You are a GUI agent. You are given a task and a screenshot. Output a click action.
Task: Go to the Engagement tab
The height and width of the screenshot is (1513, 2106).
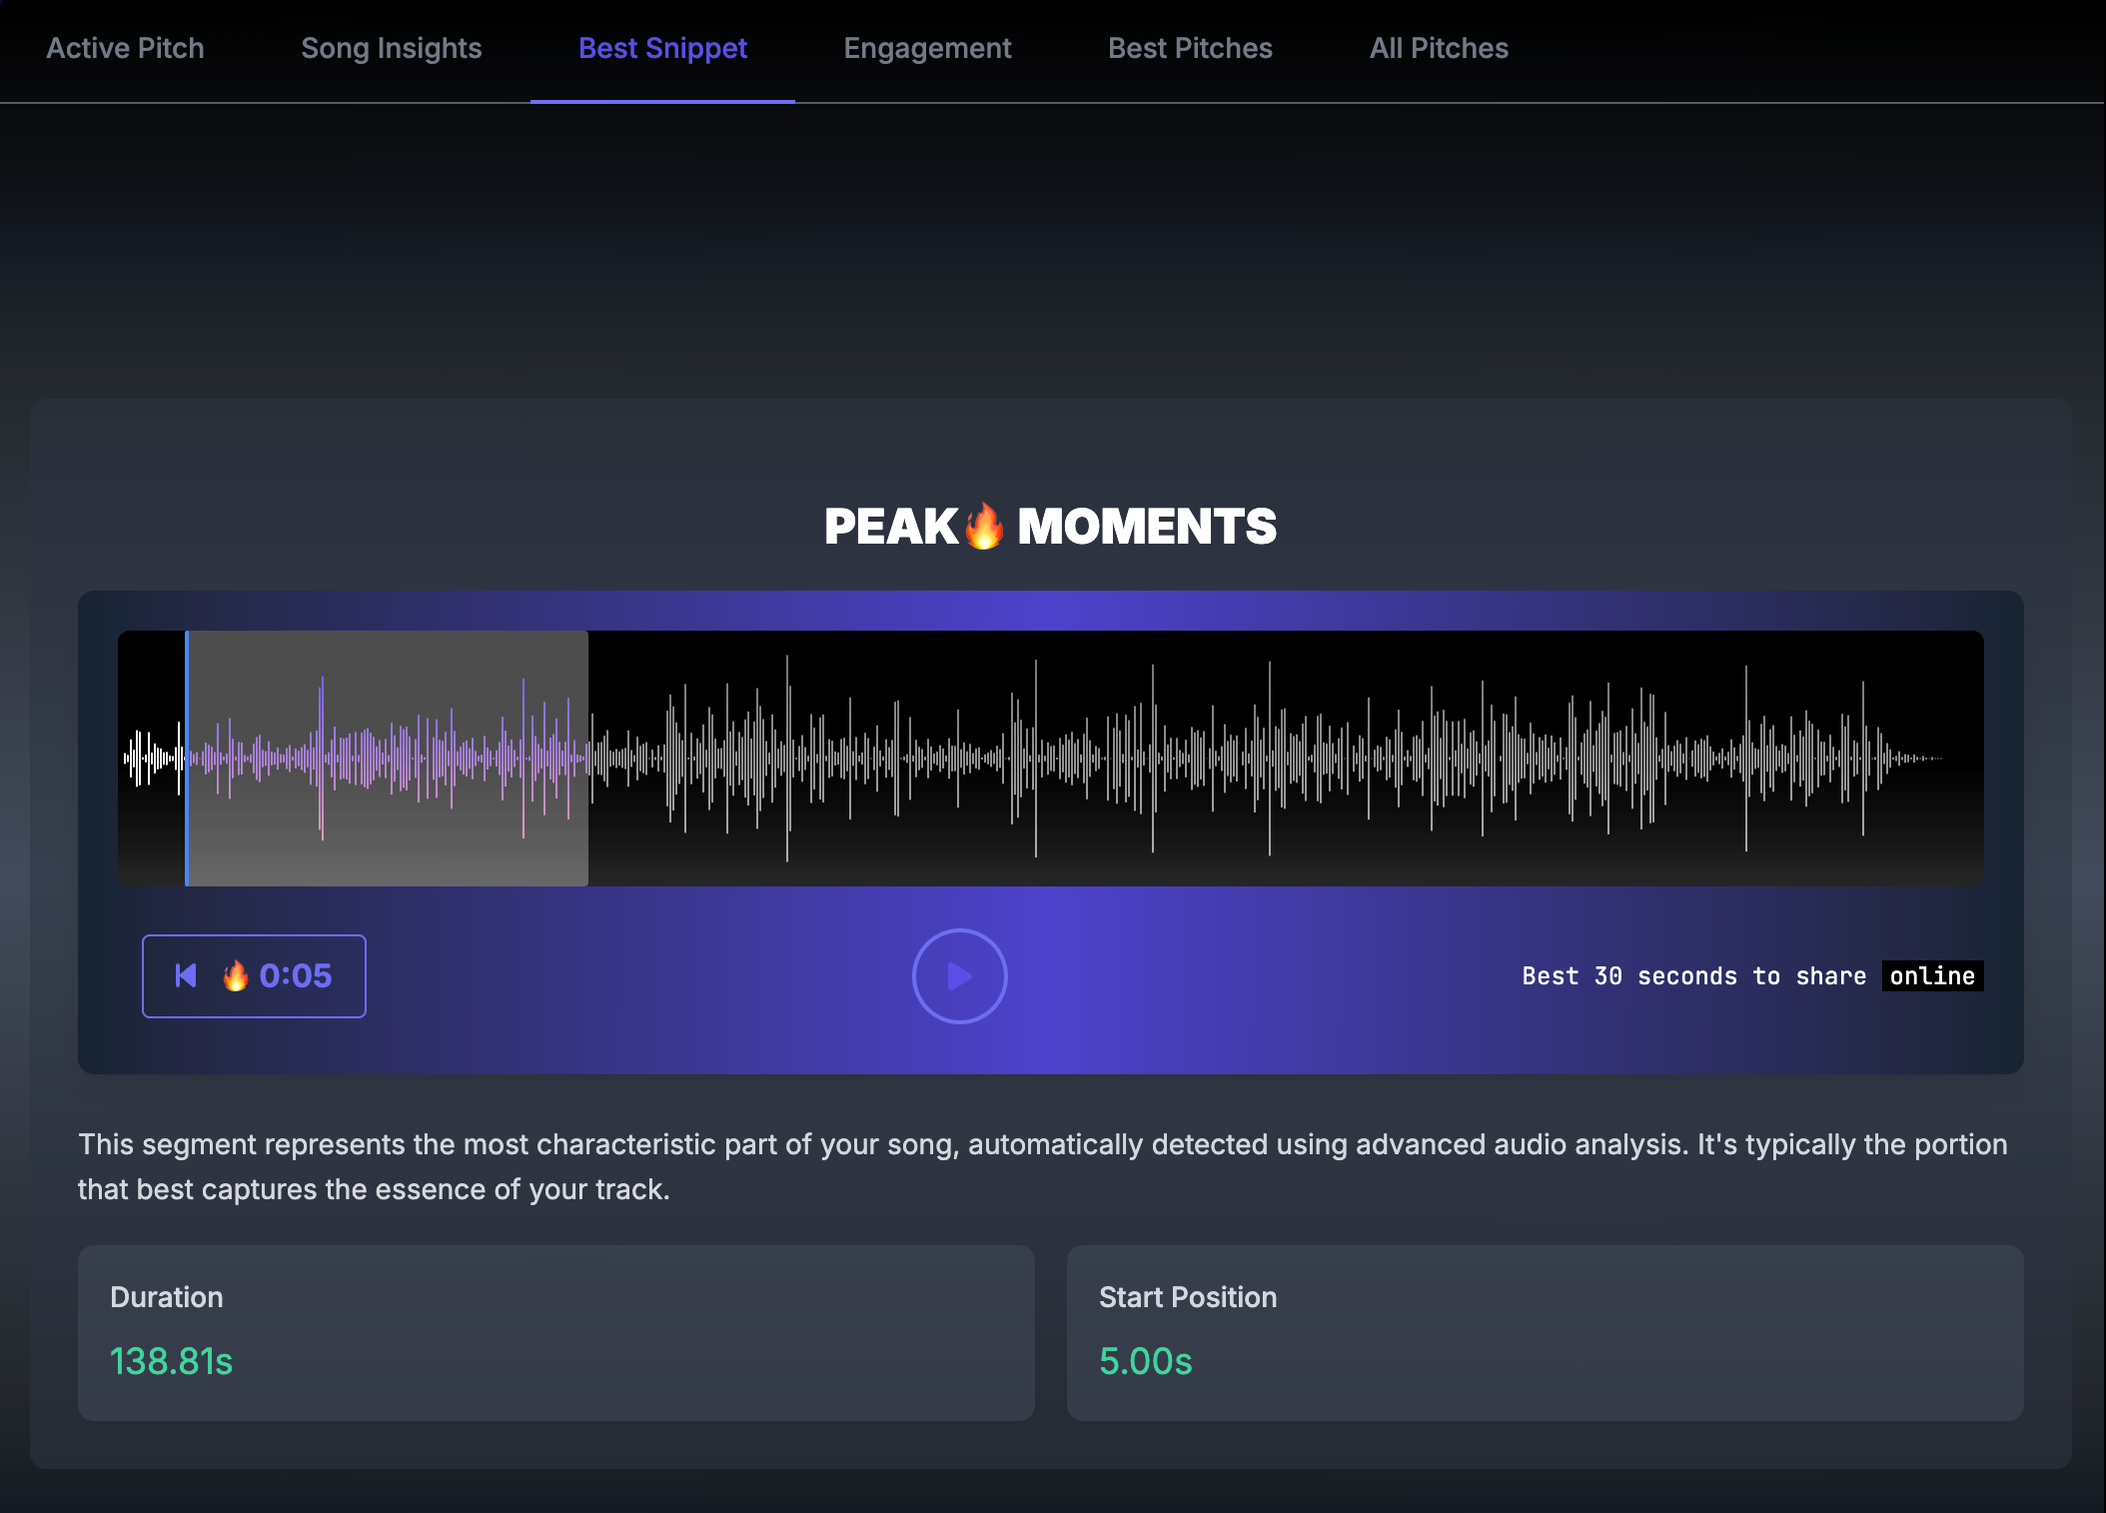tap(927, 48)
